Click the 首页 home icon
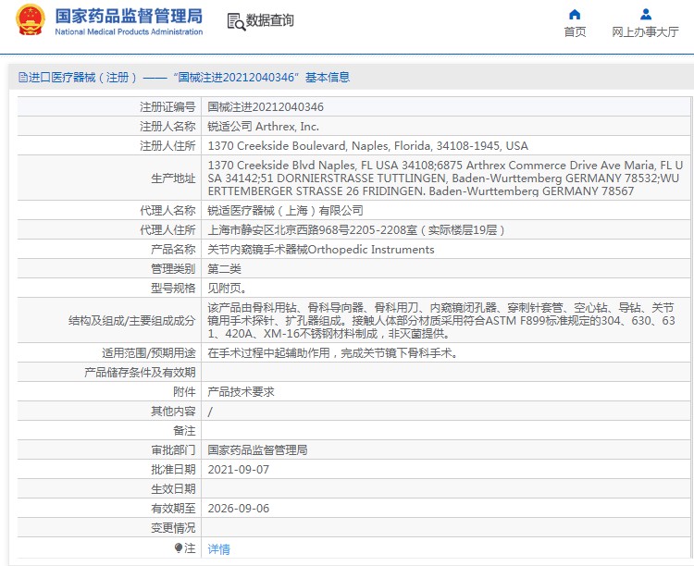Image resolution: width=694 pixels, height=566 pixels. (575, 15)
